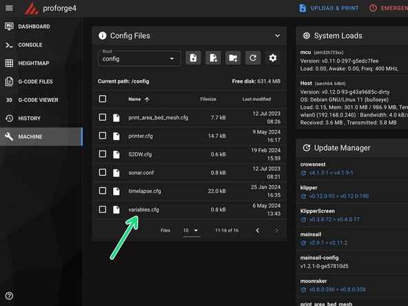Click the create new file icon

[213, 58]
